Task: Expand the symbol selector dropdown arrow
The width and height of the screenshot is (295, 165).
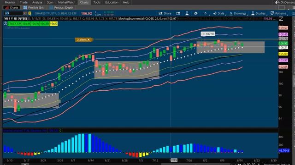Action: click(24, 13)
